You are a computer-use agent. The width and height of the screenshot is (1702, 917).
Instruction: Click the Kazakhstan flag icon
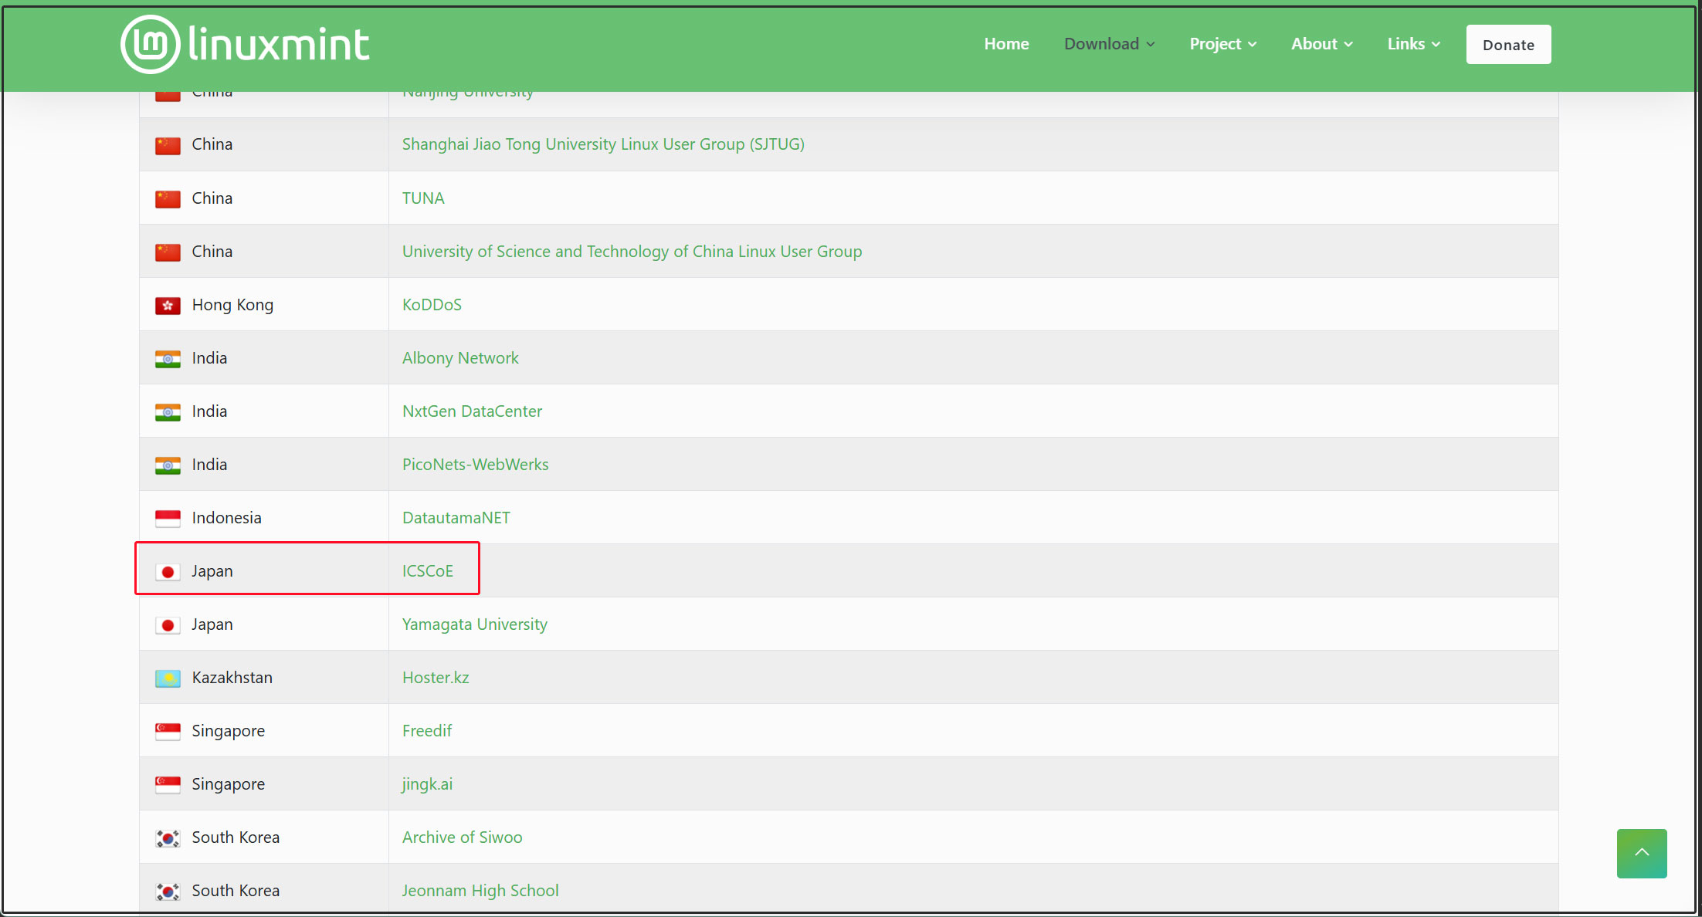tap(168, 678)
